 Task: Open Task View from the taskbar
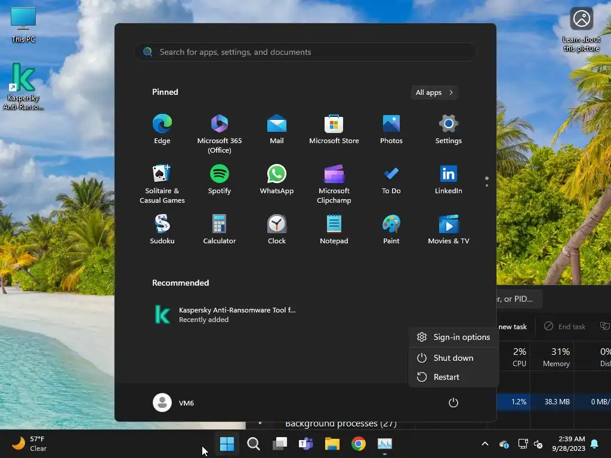279,444
